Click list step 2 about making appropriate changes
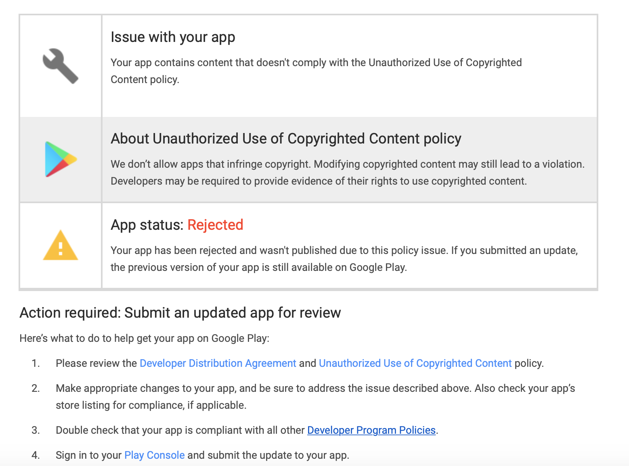Image resolution: width=629 pixels, height=466 pixels. 315,397
